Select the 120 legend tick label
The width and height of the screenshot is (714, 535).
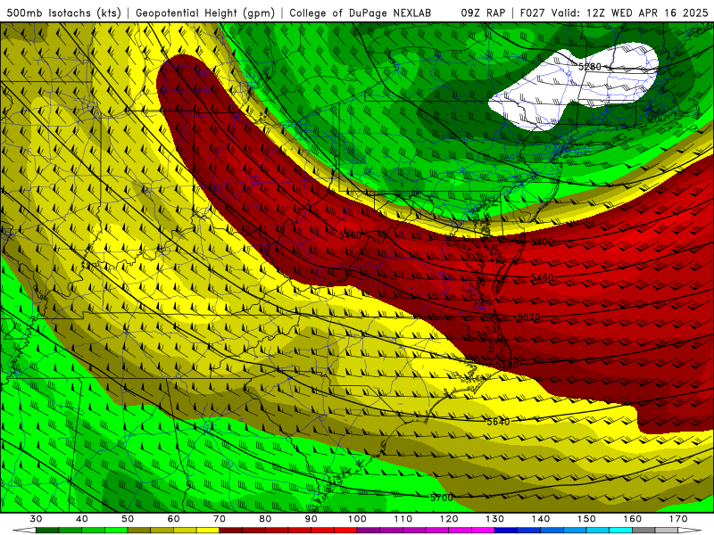click(x=449, y=519)
